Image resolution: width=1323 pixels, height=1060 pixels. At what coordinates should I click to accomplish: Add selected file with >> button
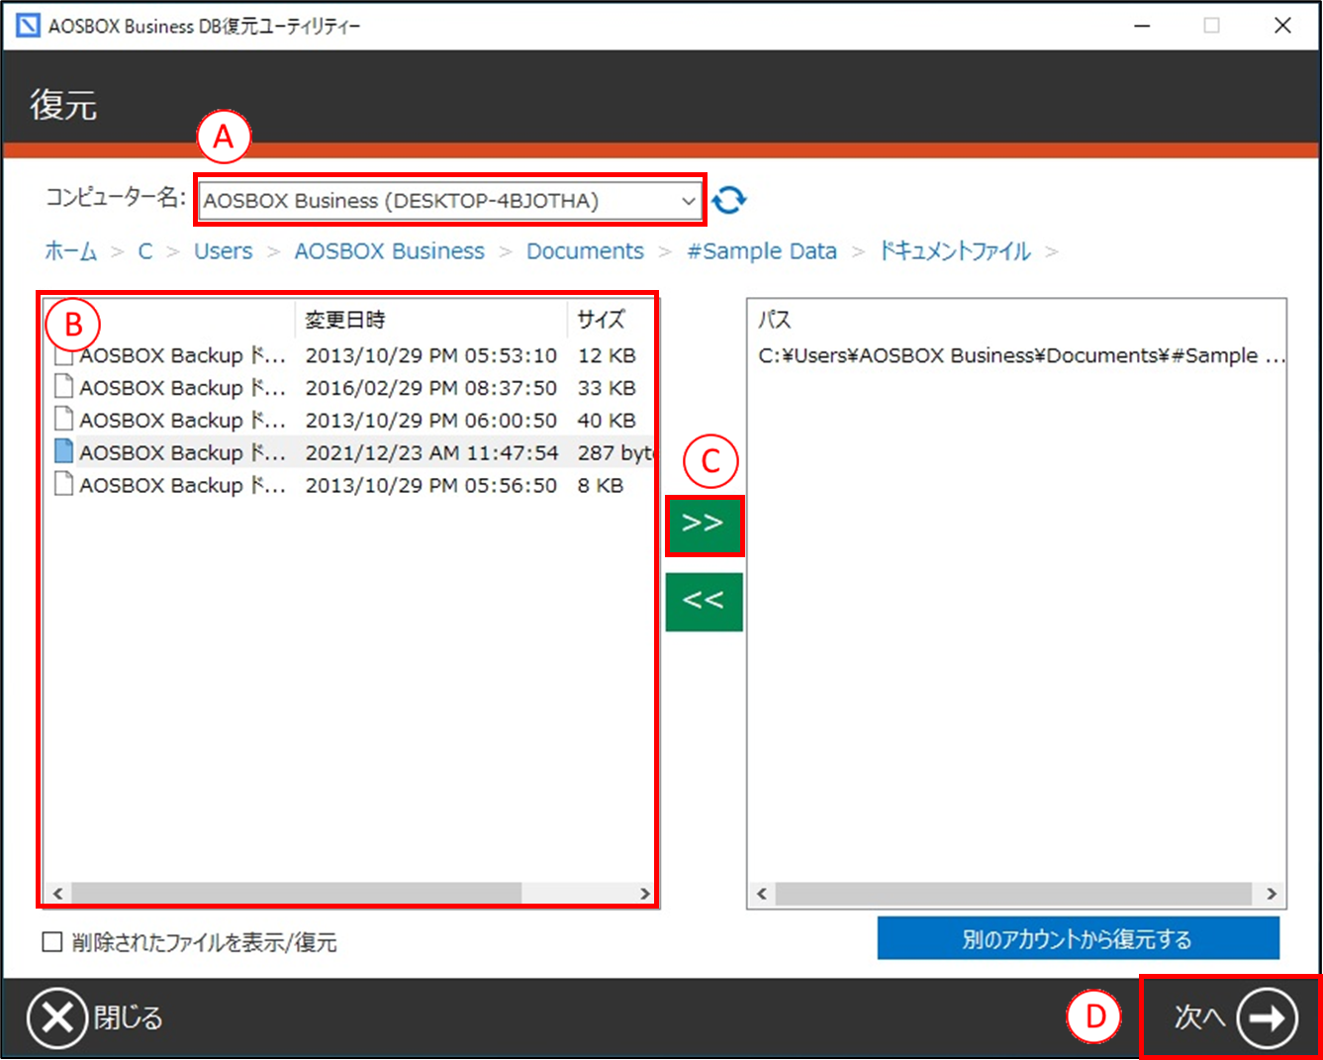pos(704,525)
